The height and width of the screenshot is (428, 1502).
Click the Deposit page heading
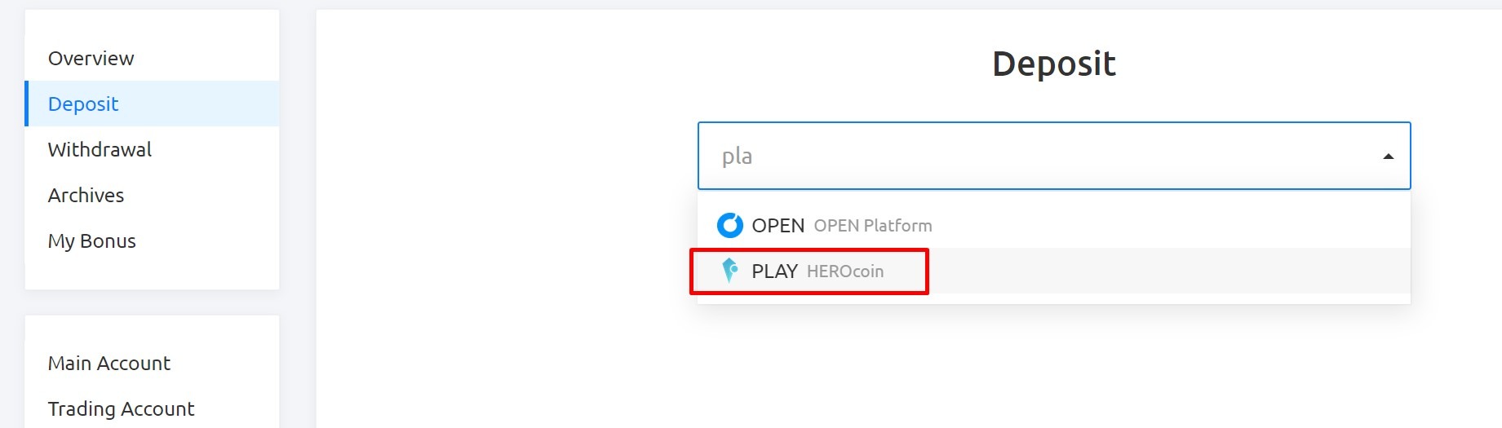1053,64
